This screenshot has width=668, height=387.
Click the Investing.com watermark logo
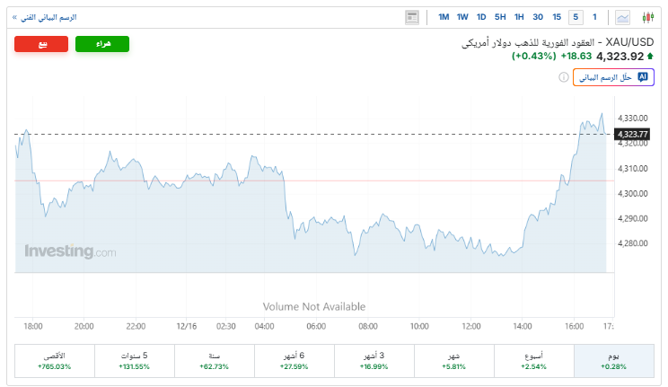tap(70, 252)
